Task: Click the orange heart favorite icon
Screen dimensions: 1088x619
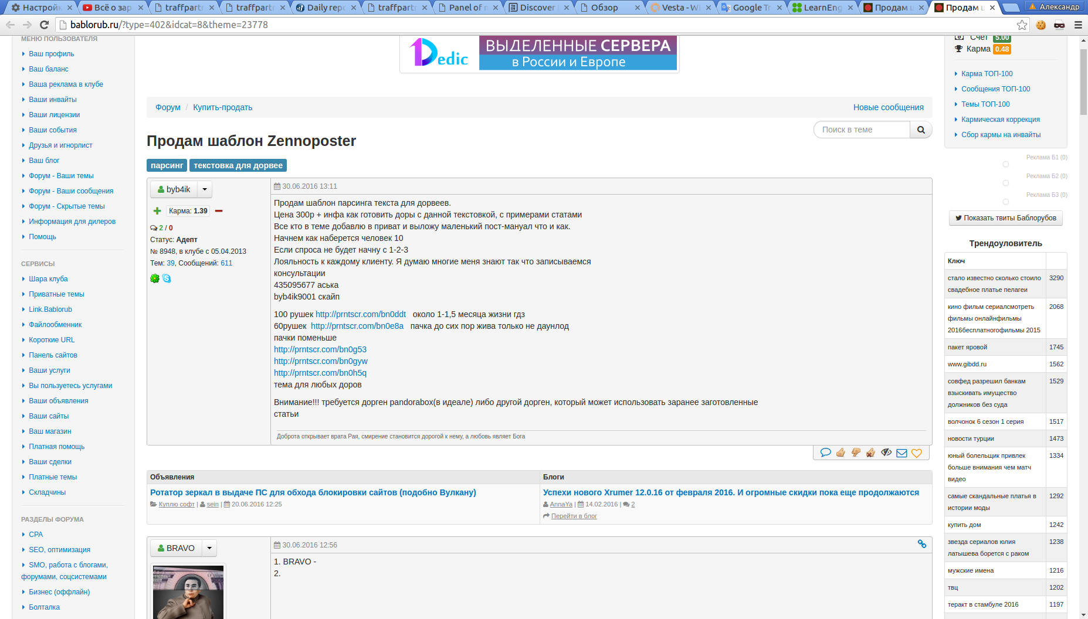Action: click(x=917, y=453)
